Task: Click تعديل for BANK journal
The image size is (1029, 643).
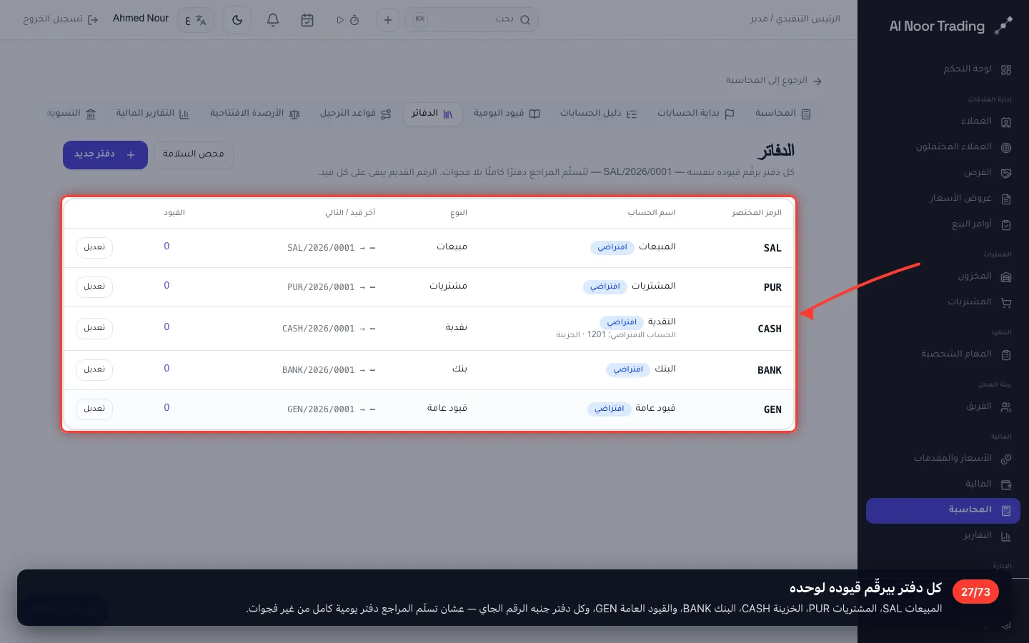Action: click(94, 369)
